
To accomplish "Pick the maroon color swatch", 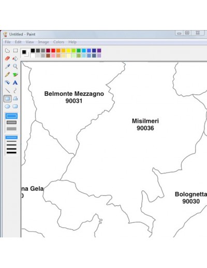I will pos(48,50).
